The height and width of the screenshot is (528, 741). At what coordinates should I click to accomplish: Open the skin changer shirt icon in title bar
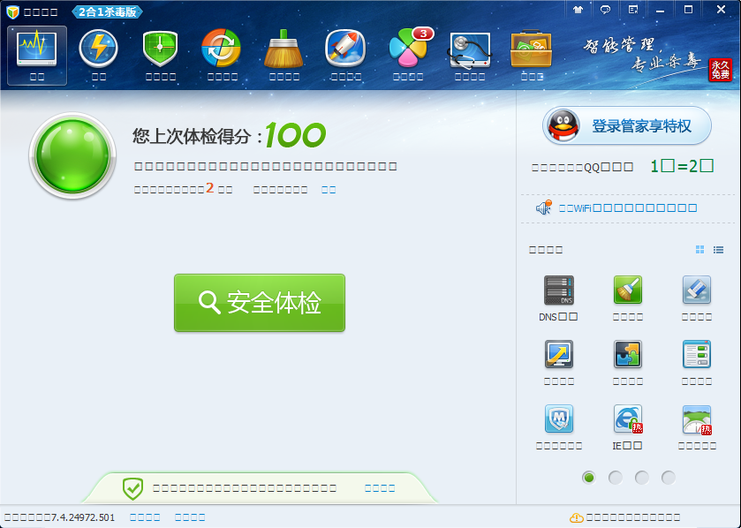(578, 10)
